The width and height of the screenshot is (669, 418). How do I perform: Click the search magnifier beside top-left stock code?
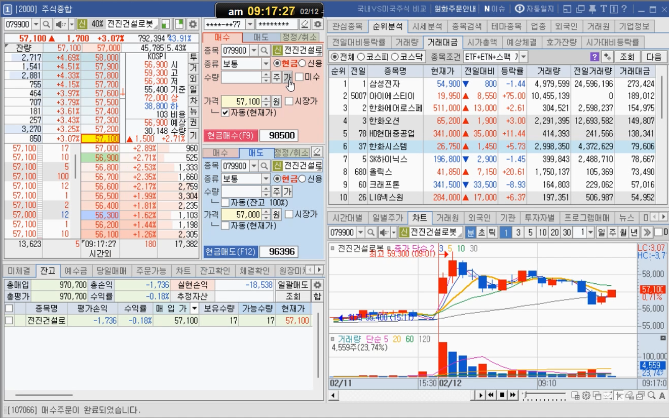point(46,24)
